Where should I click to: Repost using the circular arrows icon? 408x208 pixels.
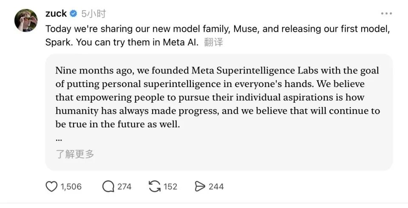click(154, 186)
